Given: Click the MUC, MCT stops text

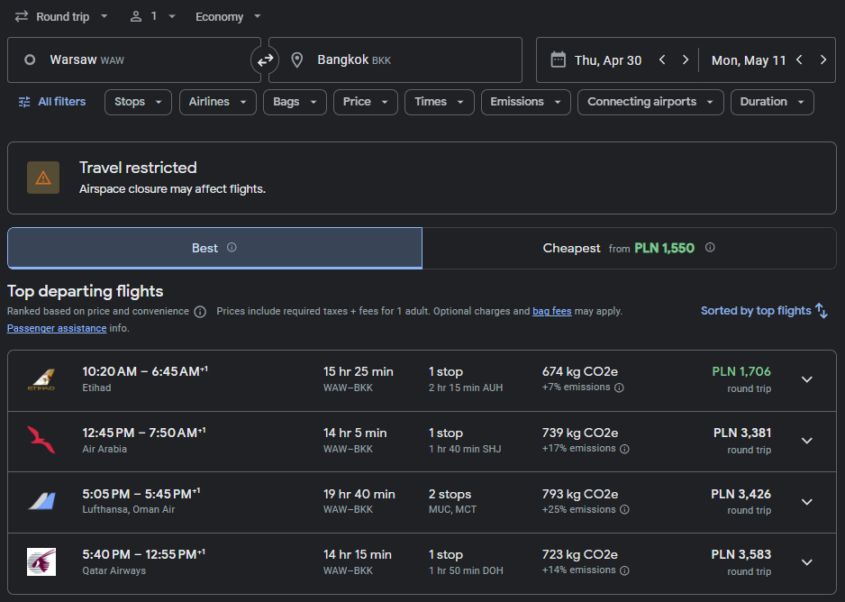Looking at the screenshot, I should (452, 509).
